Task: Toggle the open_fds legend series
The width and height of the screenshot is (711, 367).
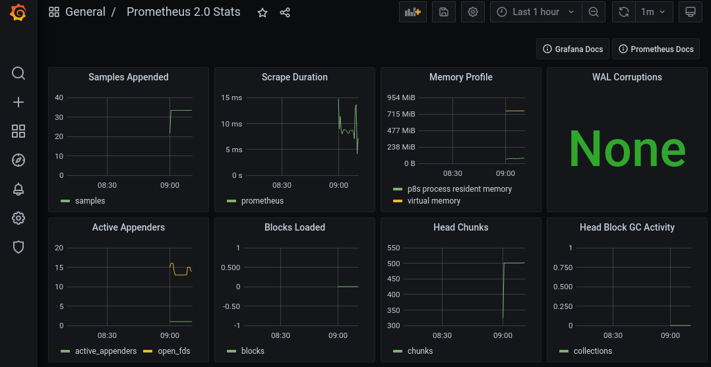Action: tap(173, 351)
